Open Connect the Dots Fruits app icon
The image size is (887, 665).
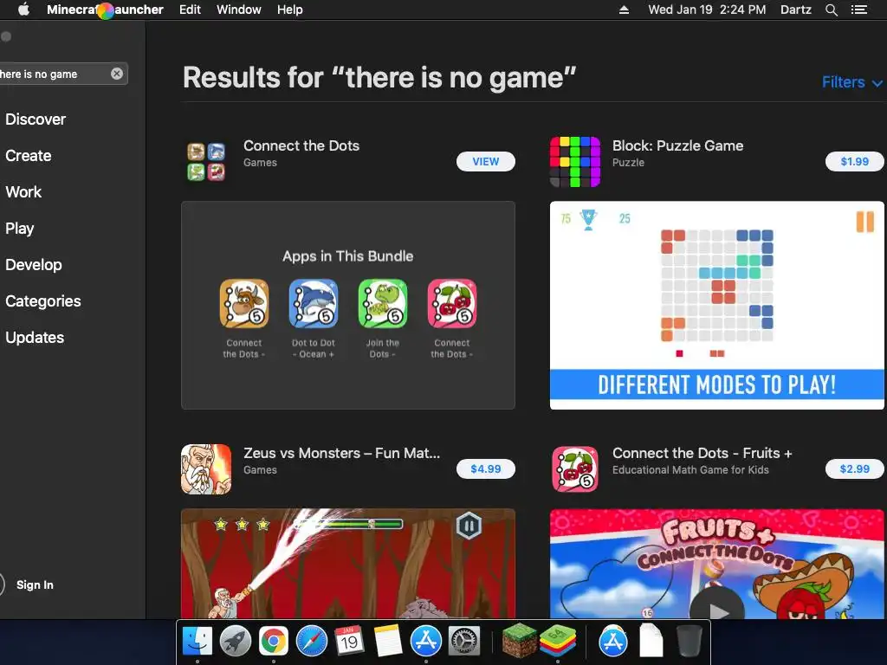pos(575,468)
